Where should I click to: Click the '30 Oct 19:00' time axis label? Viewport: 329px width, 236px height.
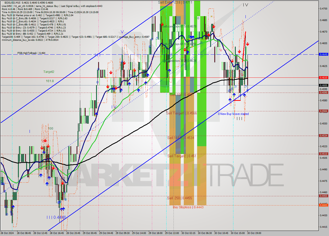pos(254,233)
